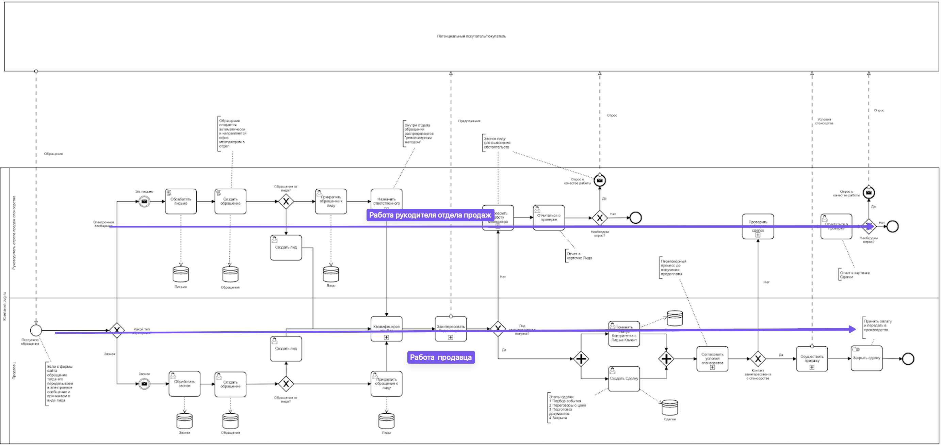
Task: Click annotation about револьверным методом distribution
Action: 418,133
